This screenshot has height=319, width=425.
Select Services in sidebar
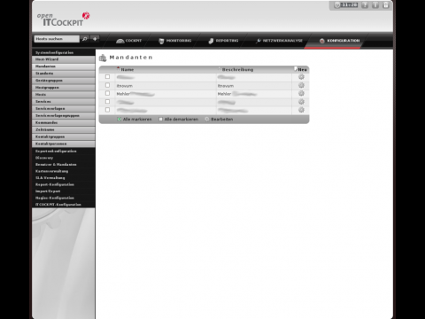(64, 102)
